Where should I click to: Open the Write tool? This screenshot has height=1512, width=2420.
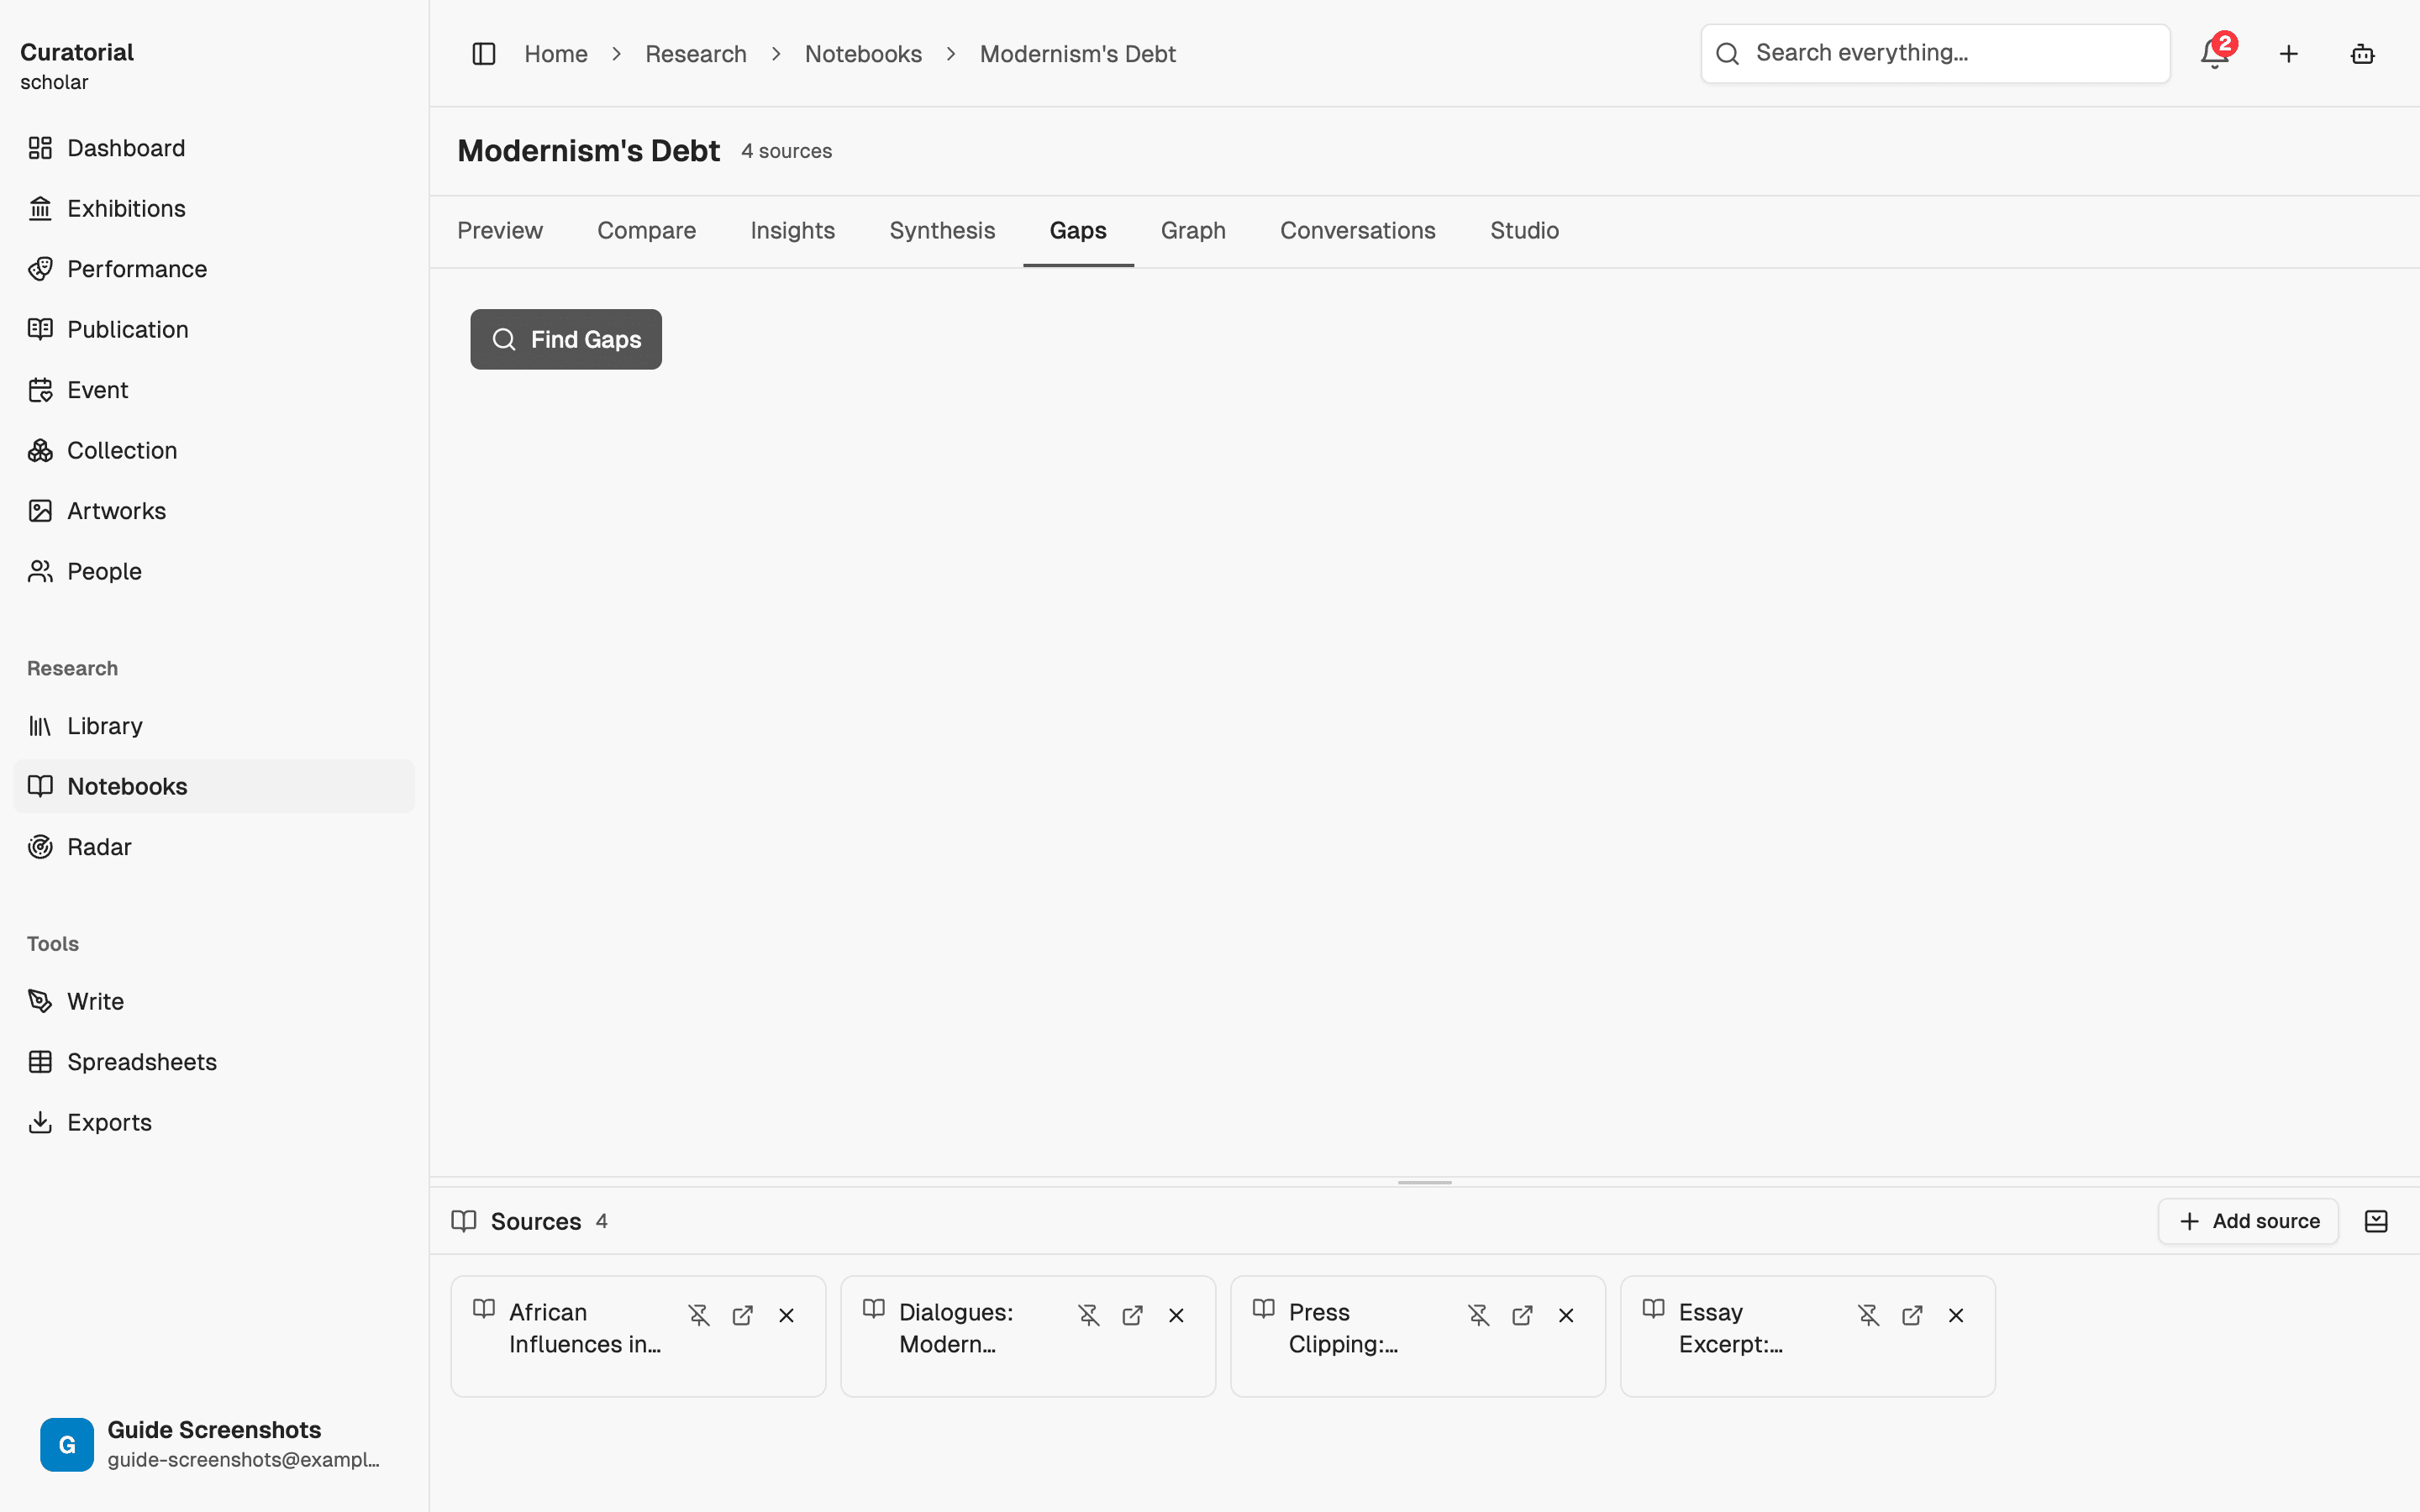pos(214,1001)
